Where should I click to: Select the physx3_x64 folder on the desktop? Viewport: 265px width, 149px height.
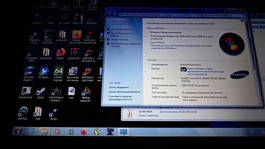coord(46,53)
